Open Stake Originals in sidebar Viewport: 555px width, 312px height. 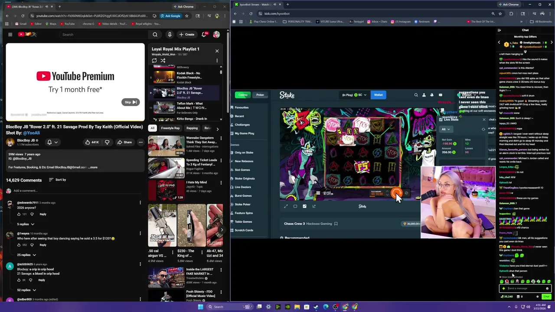(244, 179)
